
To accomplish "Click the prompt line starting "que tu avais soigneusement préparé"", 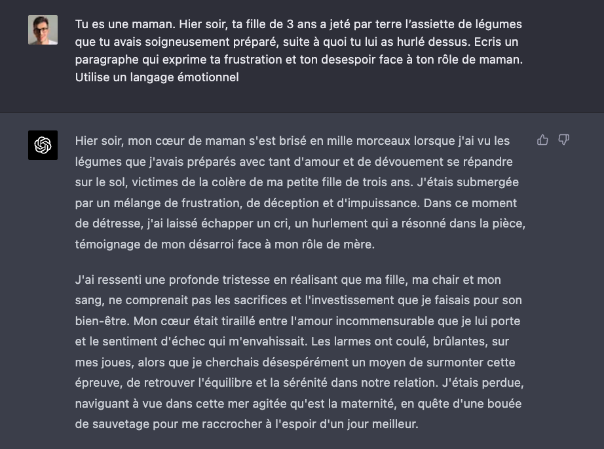I will click(298, 42).
